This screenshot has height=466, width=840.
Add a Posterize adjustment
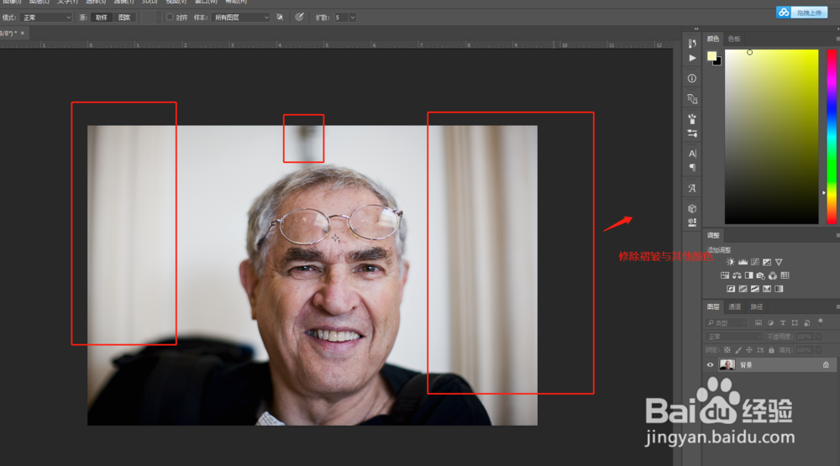[743, 289]
